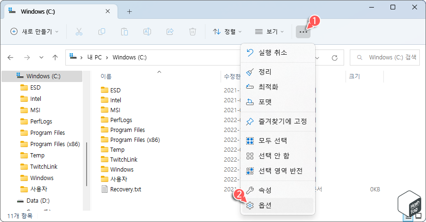The image size is (426, 222).
Task: Click the 내 PC breadcrumb
Action: [94, 58]
